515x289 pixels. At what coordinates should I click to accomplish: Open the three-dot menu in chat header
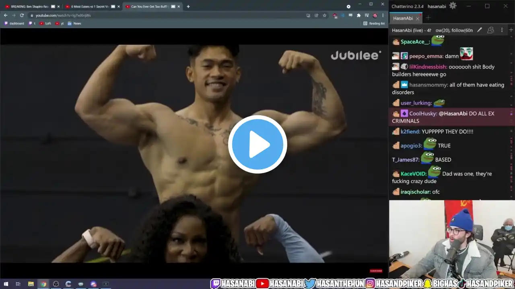click(502, 30)
